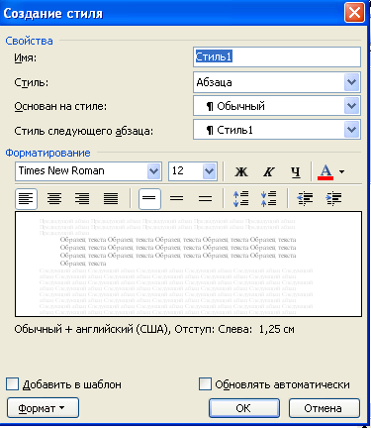Viewport: 371px width, 428px height.
Task: Justify the paragraph text
Action: pos(111,199)
